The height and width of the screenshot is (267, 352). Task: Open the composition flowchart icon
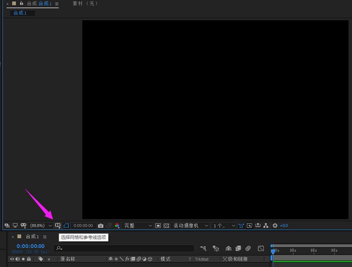266,226
